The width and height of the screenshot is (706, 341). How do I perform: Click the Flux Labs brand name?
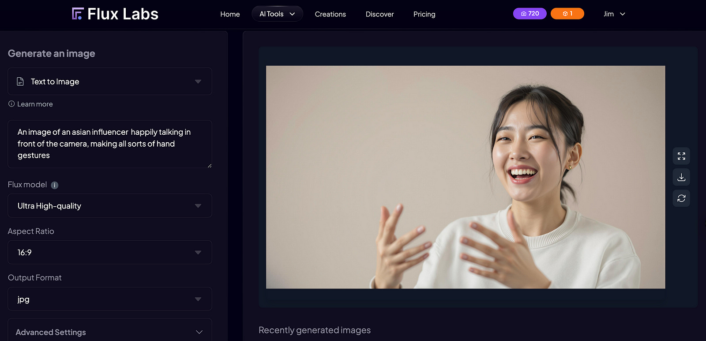click(x=123, y=14)
